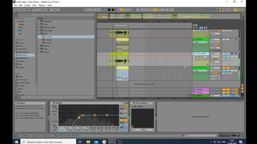Screen dimensions: 257x144
Task: Open Current Project under Places
Action: click(24, 83)
